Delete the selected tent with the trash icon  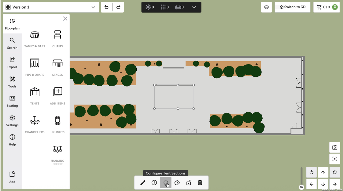coord(200,182)
